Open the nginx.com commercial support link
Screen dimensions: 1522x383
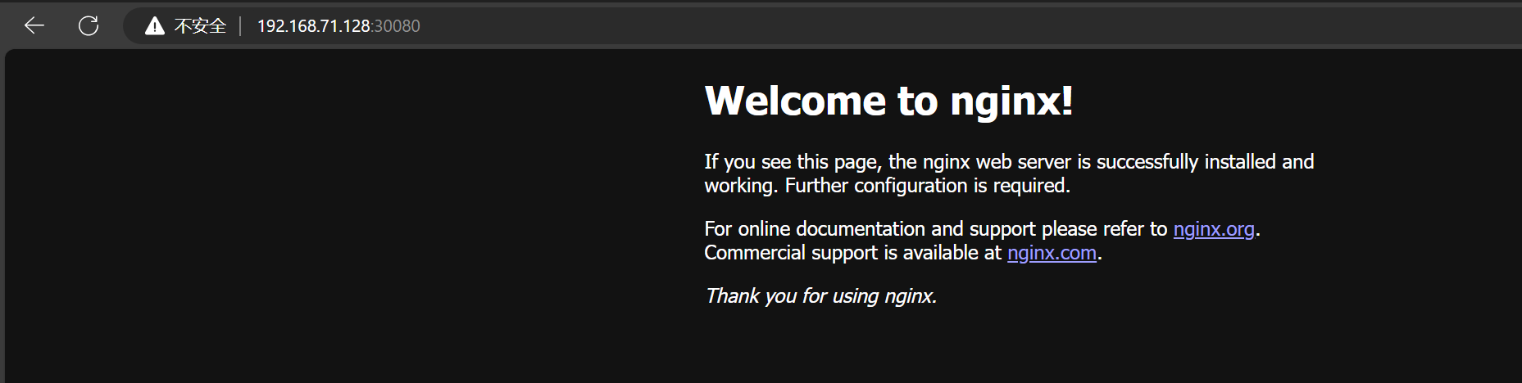[x=1052, y=253]
